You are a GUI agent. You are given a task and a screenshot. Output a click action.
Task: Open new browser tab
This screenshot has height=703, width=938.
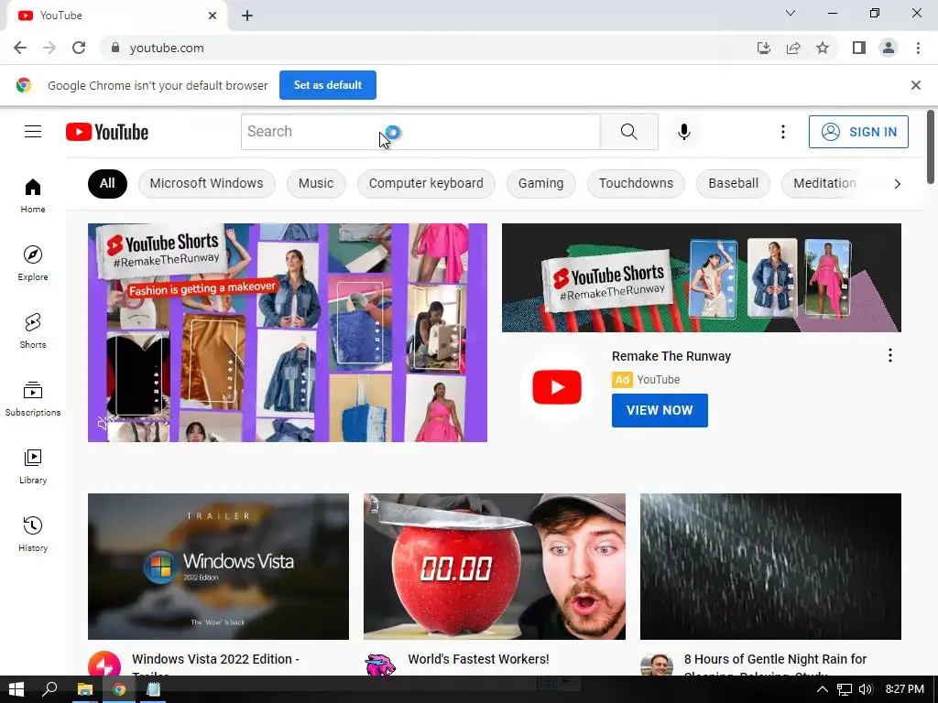tap(247, 16)
